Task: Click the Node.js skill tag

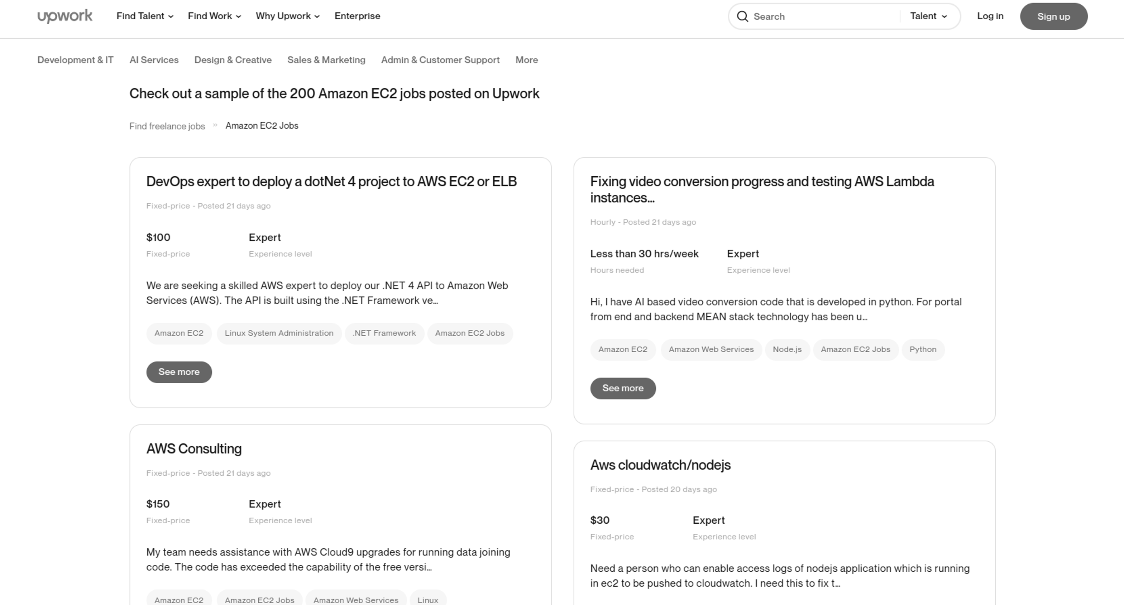Action: [x=786, y=349]
